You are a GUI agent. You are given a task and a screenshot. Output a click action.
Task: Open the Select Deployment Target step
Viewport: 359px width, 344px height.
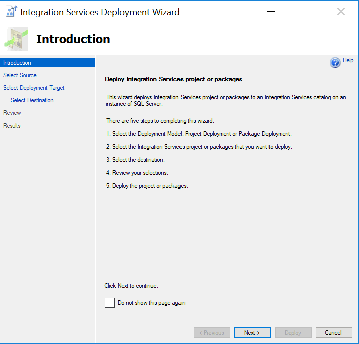34,88
